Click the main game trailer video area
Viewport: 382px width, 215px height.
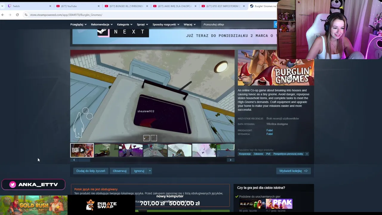tap(152, 96)
